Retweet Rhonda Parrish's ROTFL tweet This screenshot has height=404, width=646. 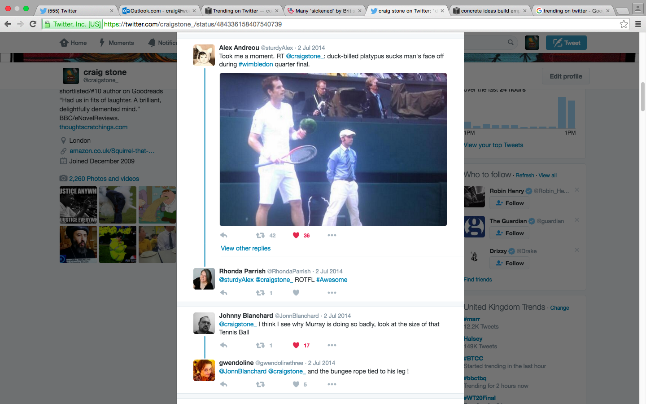[260, 293]
